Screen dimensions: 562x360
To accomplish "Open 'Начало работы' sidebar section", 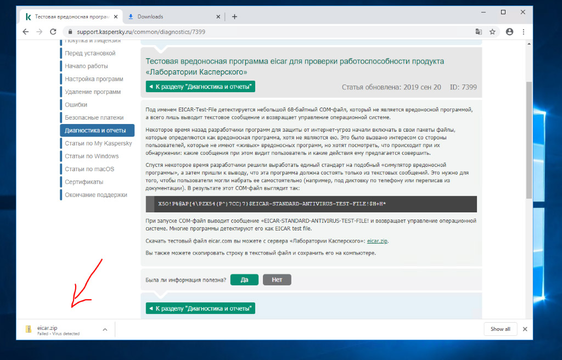I will [x=86, y=66].
